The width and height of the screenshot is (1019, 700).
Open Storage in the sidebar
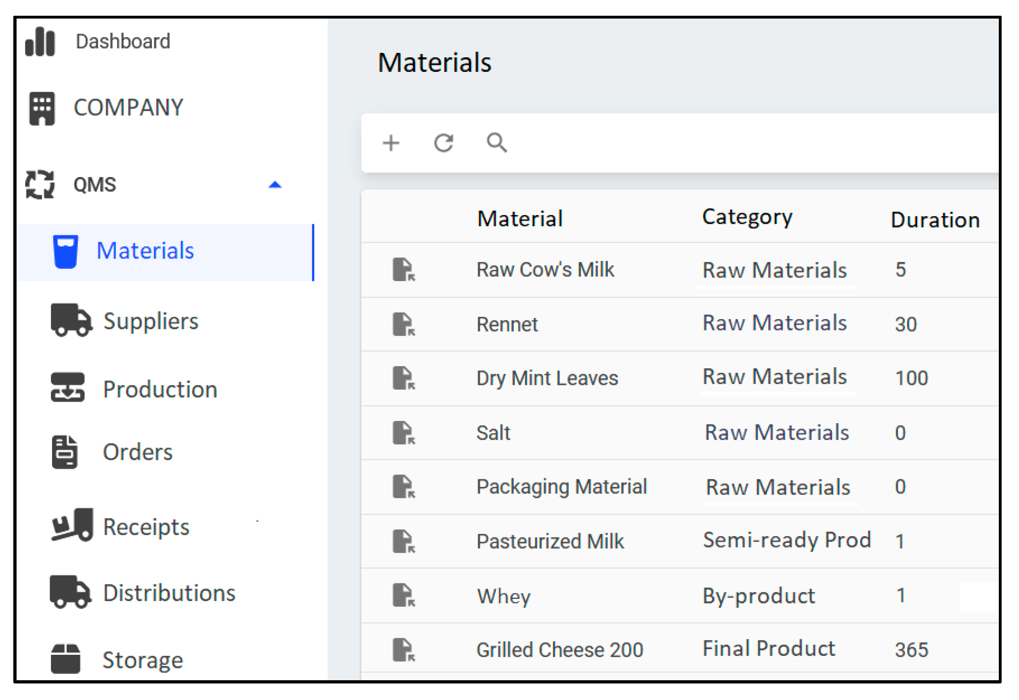tap(142, 660)
